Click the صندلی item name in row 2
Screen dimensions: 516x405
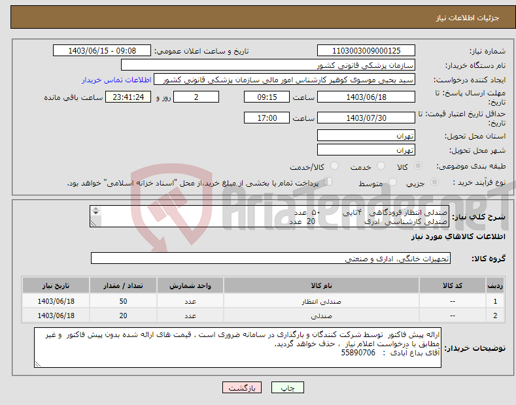(321, 316)
